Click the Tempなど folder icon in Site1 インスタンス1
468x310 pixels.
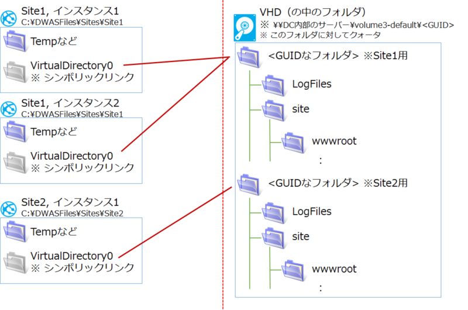tap(15, 41)
